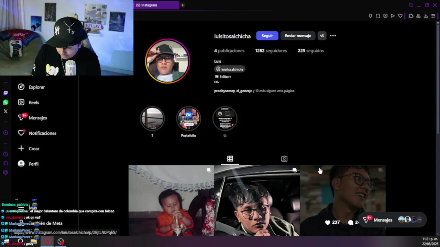Open the player icon in browser sidebar
The image size is (440, 247).
point(5,133)
